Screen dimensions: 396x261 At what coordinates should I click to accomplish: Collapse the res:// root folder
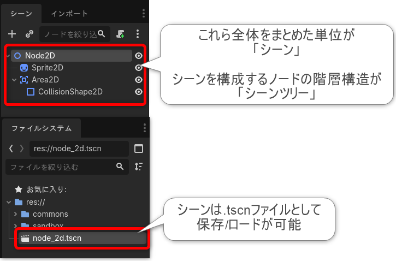(x=8, y=202)
